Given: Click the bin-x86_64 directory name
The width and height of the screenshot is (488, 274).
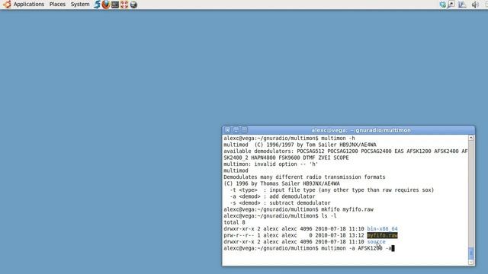Looking at the screenshot, I should [x=382, y=229].
